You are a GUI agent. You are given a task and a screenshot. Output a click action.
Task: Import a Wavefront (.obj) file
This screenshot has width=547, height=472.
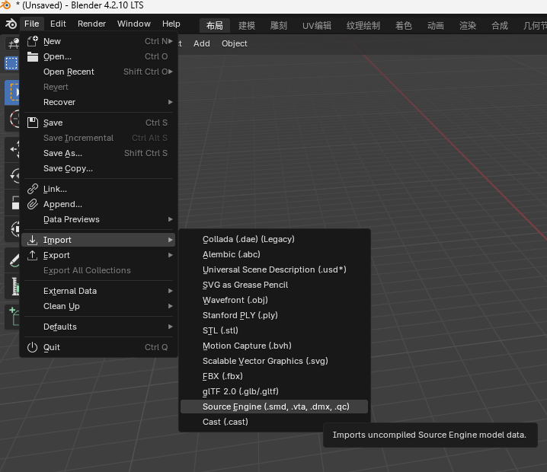click(x=235, y=300)
